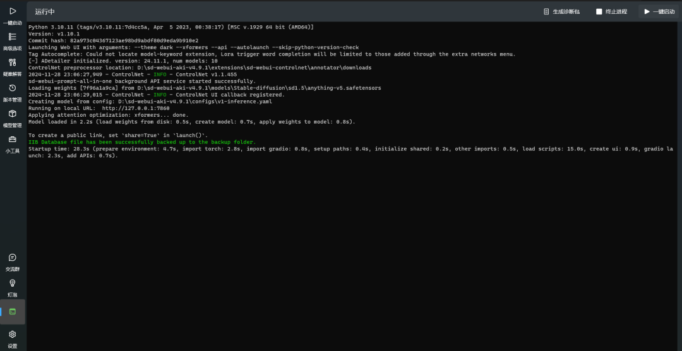Click the 运行中 status title
The image size is (682, 351).
click(45, 12)
